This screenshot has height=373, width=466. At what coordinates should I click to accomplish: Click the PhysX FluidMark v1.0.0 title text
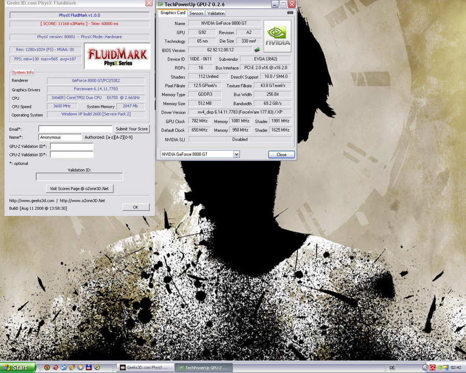(79, 15)
